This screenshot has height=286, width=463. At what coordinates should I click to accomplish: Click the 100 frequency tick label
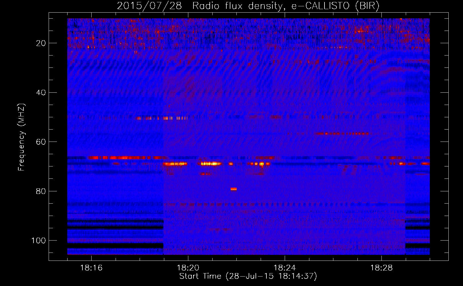39,241
